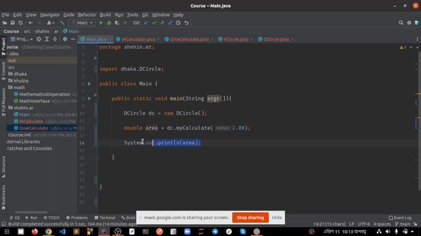Screen dimensions: 421x236
Task: Click the Synchronize/reload toolbar icon
Action: tap(20, 23)
